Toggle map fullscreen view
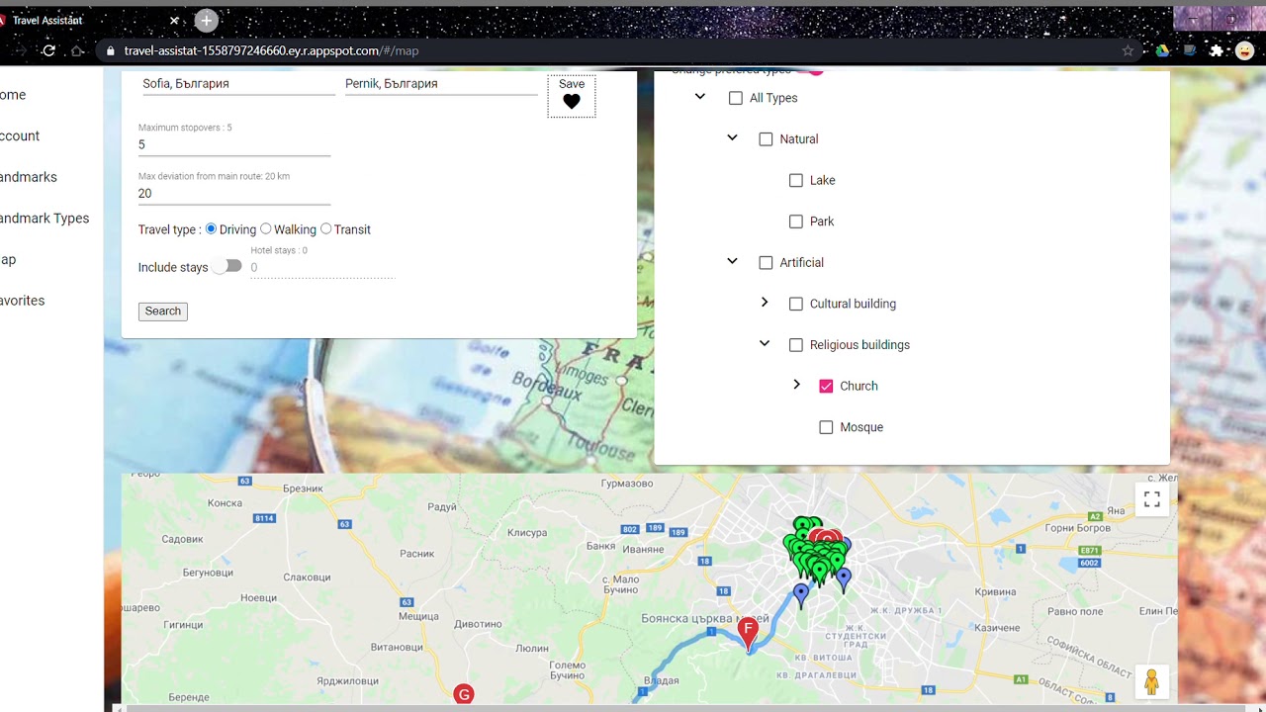Screen dimensions: 1266x712 pyautogui.click(x=1152, y=499)
